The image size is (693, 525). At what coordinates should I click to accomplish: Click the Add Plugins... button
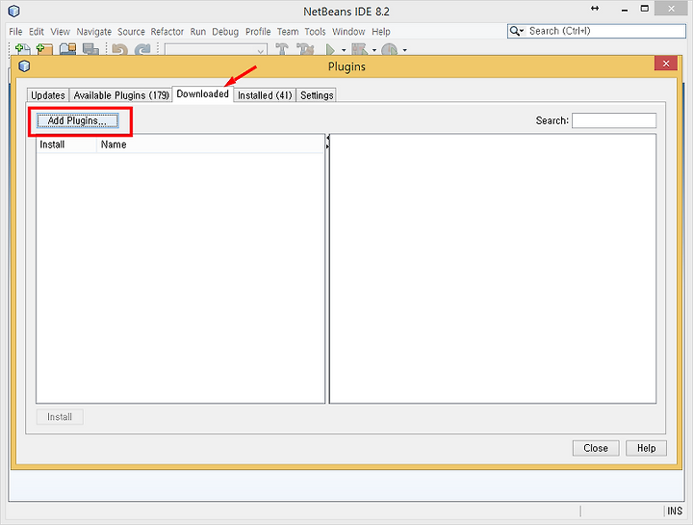(77, 120)
